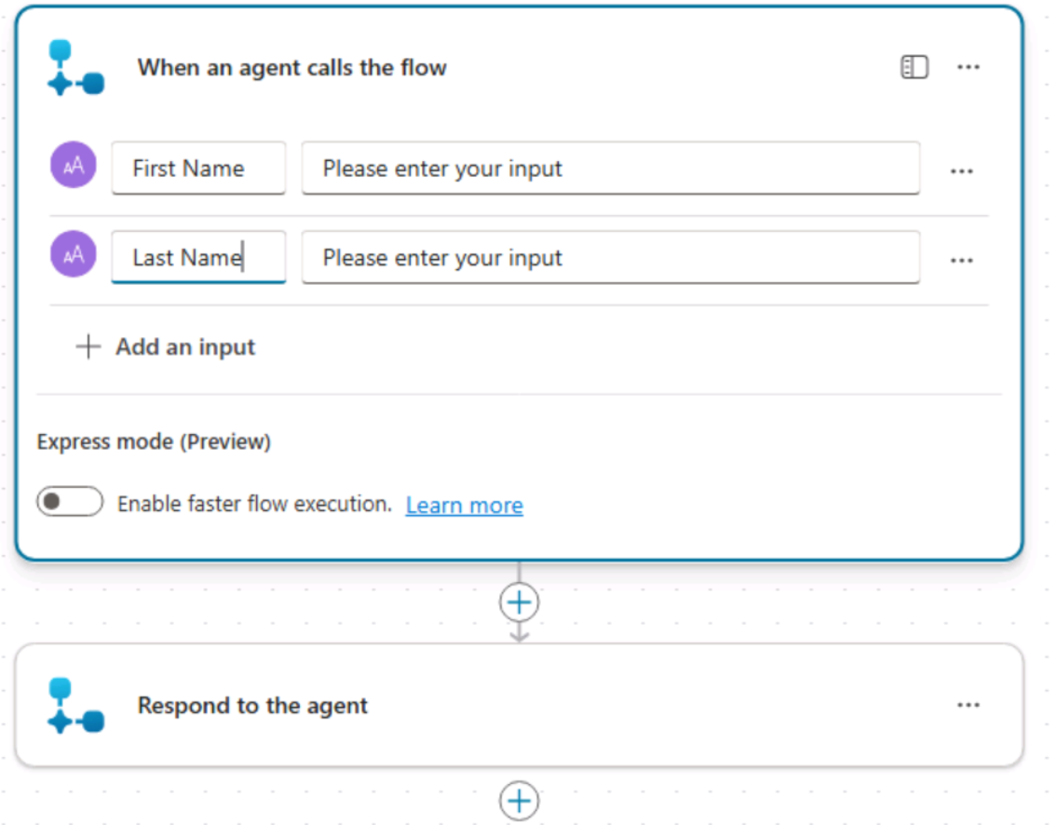Click Add an input label
The height and width of the screenshot is (825, 1057).
coord(185,347)
